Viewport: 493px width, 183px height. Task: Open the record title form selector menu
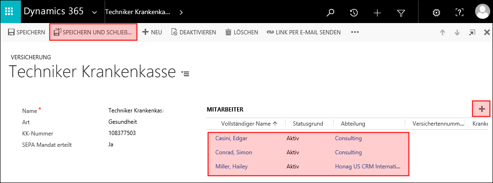[x=185, y=74]
